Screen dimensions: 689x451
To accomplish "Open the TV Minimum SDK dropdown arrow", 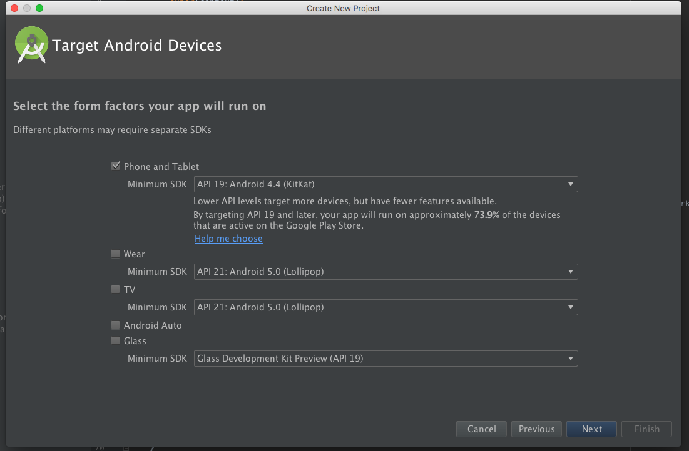I will [x=571, y=307].
